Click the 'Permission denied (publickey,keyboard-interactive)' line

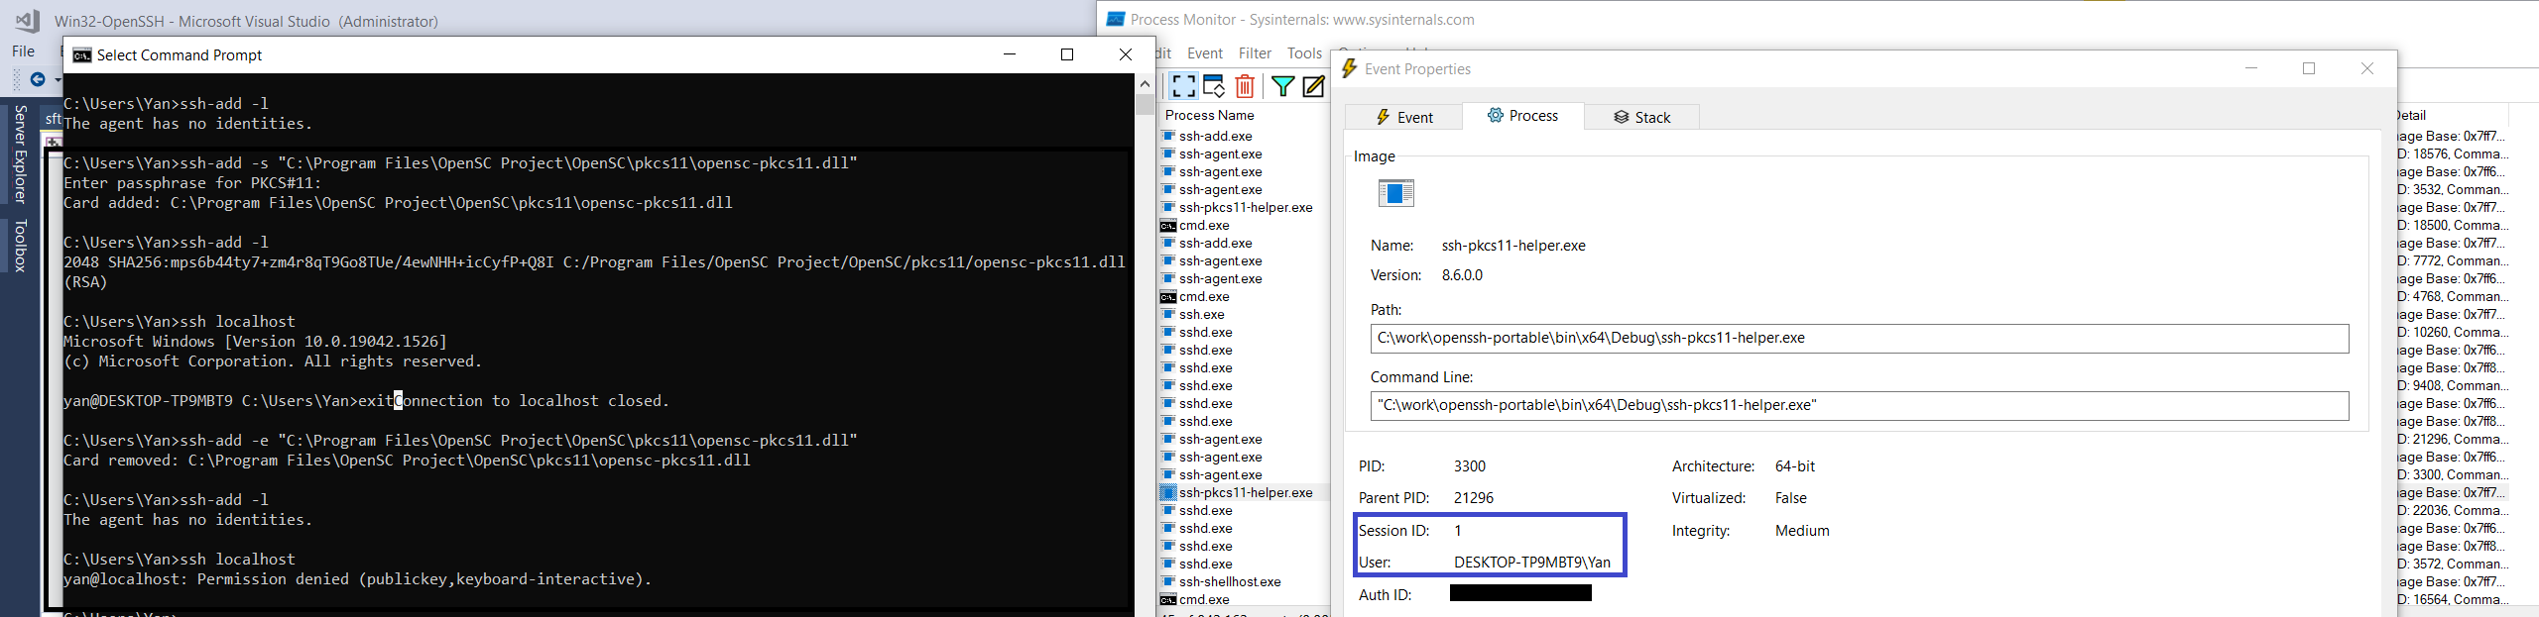coord(358,579)
